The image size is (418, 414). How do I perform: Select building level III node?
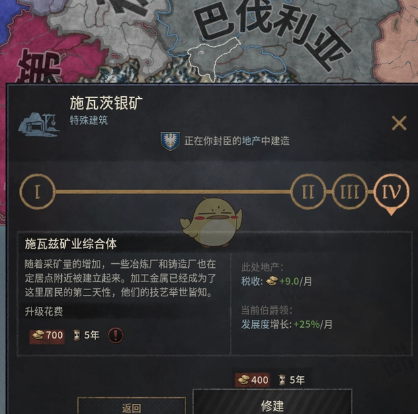349,191
